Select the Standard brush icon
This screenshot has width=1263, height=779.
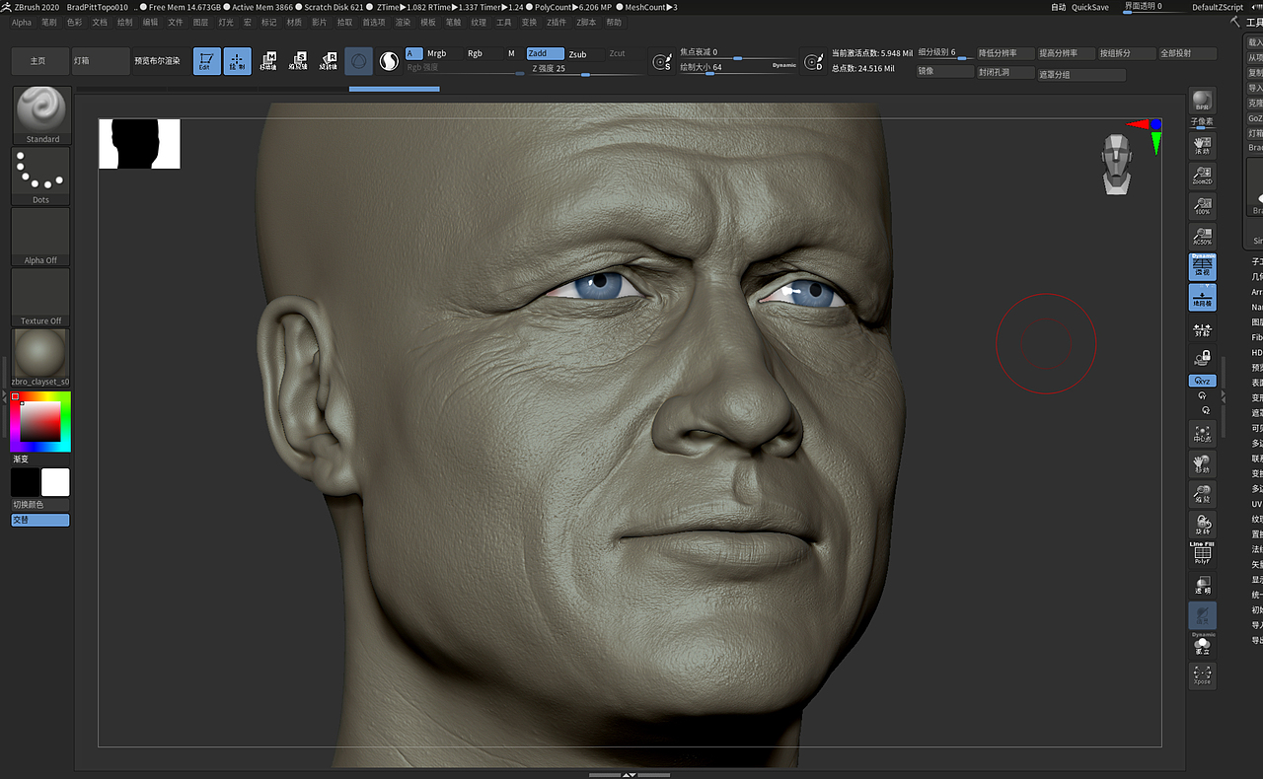[x=39, y=113]
